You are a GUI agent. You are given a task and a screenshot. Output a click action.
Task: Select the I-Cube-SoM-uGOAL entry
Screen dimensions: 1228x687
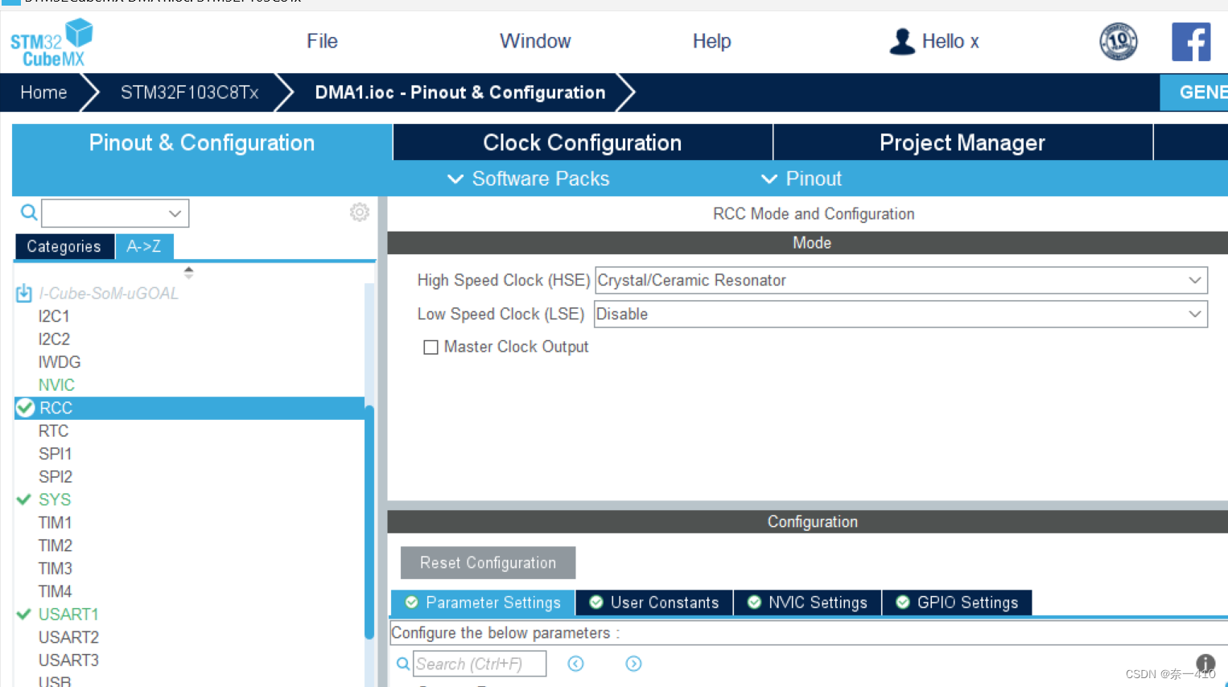pos(109,293)
